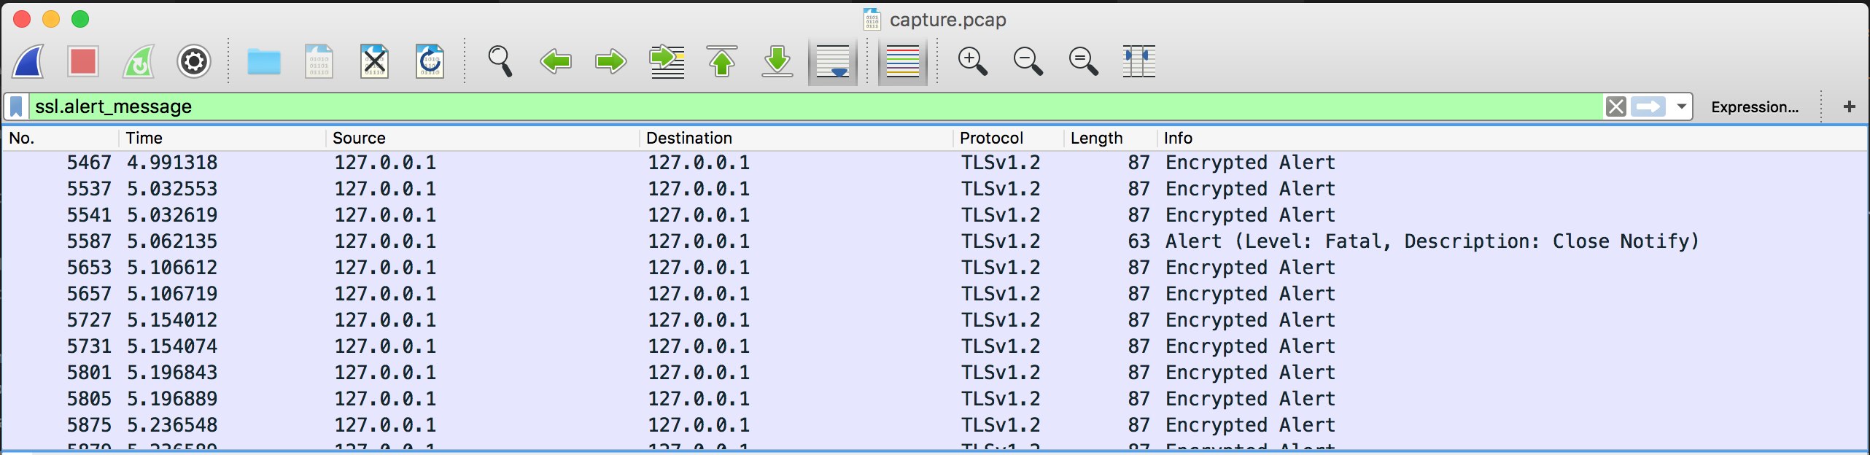Image resolution: width=1870 pixels, height=455 pixels.
Task: Sort packet list by Protocol column
Action: coord(990,138)
